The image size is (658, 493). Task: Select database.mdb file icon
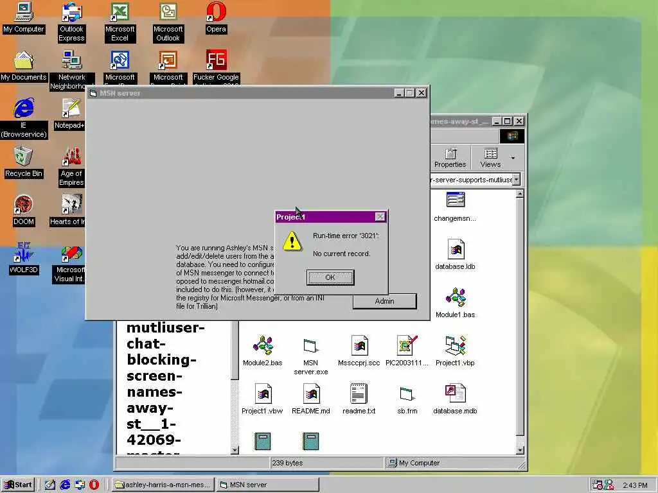[455, 399]
